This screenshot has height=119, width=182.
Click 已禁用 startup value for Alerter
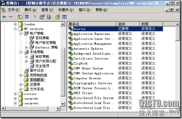pos(123,29)
